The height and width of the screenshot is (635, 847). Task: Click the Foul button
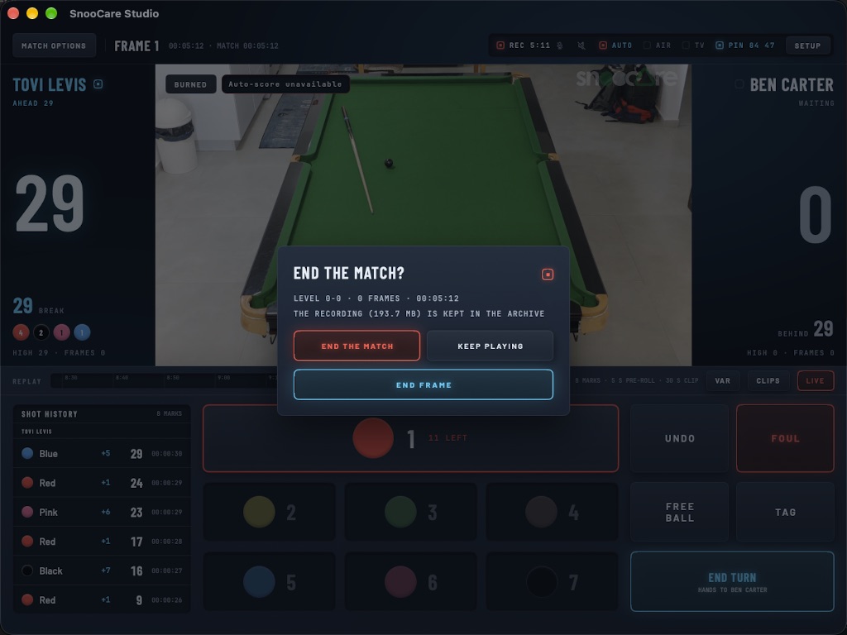point(786,438)
